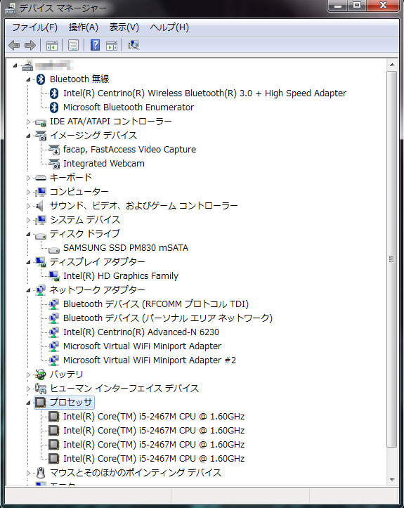Open the ヘルプ(H) menu
Screen dimensions: 404x508
point(169,27)
